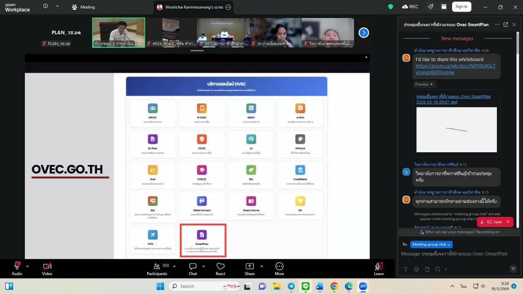Screen dimensions: 523x294
Task: Click the Share screen icon
Action: coord(250,268)
